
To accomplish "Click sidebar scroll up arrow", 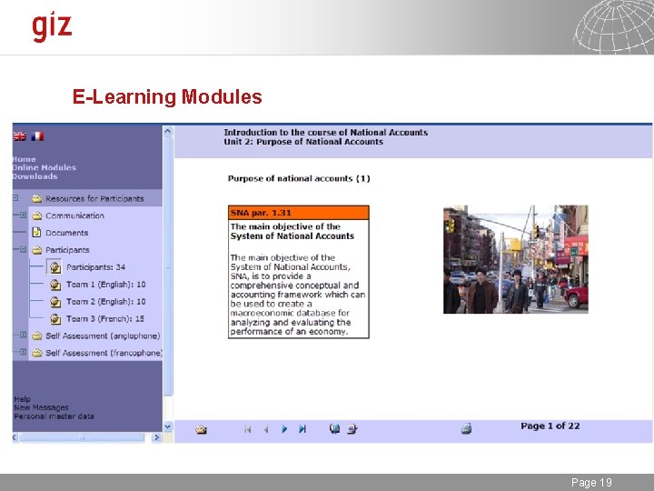I will click(168, 132).
